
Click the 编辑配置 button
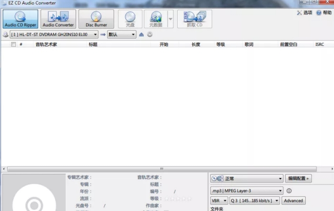[298, 179]
